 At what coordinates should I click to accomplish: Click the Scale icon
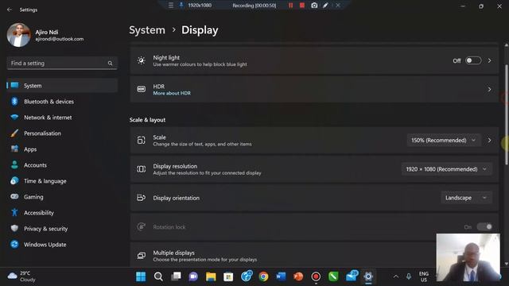point(142,140)
